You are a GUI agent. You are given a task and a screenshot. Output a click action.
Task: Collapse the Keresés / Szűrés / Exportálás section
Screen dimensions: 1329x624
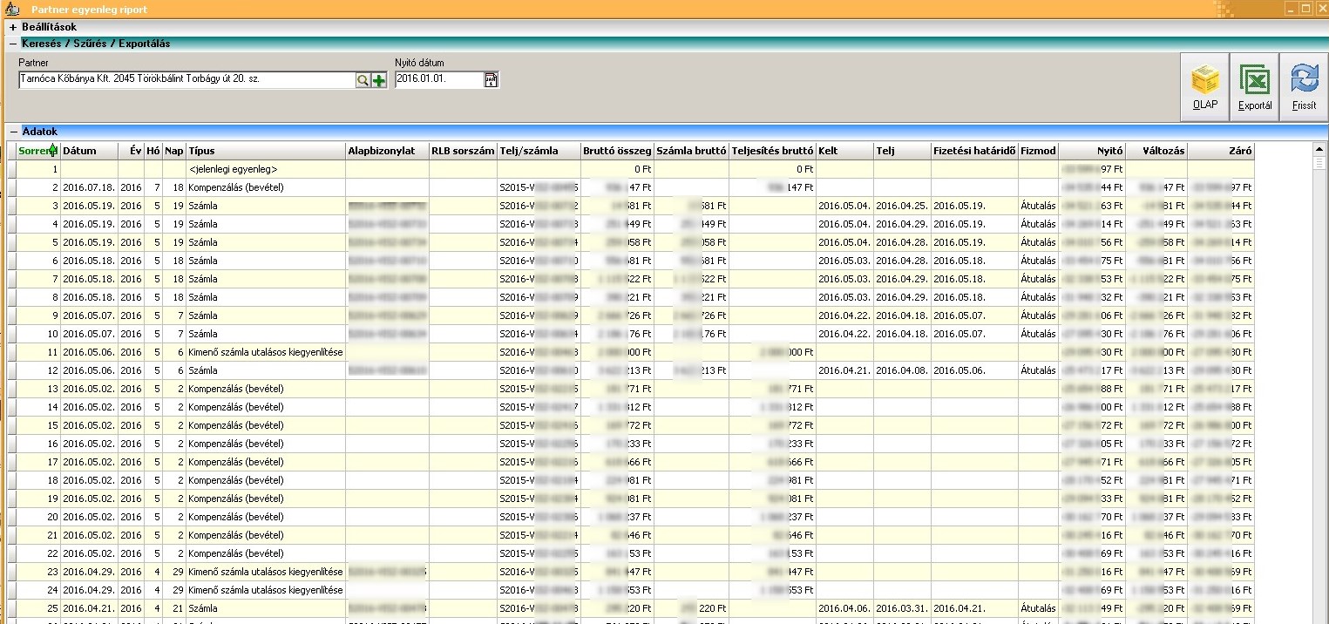(x=13, y=44)
